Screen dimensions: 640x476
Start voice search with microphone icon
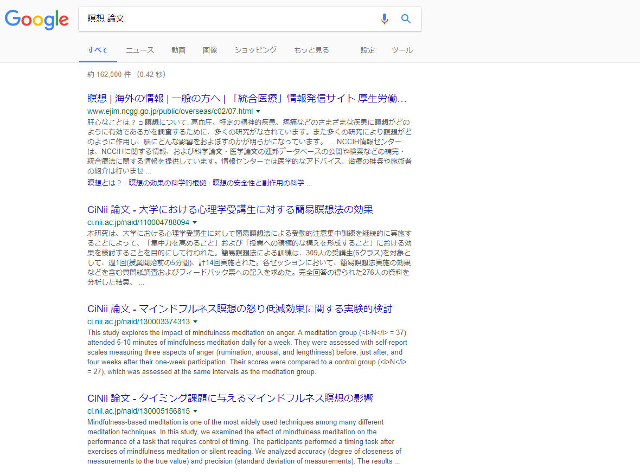tap(385, 19)
